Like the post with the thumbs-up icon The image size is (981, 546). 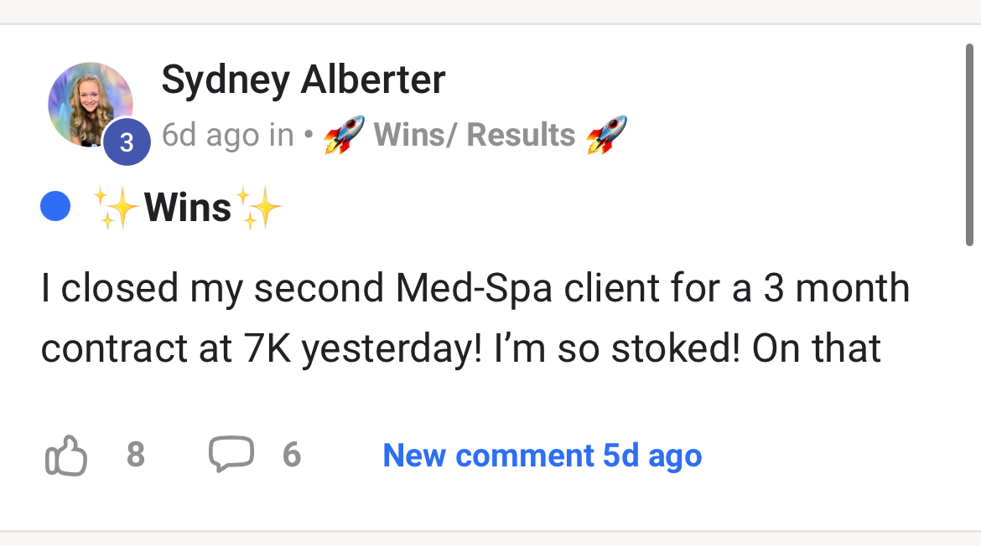[65, 456]
